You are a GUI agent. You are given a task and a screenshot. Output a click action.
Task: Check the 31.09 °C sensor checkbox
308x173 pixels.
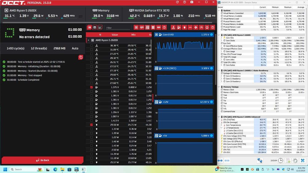tap(91, 50)
